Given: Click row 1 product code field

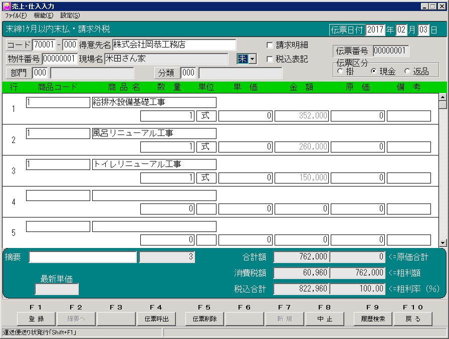Looking at the screenshot, I should [58, 102].
